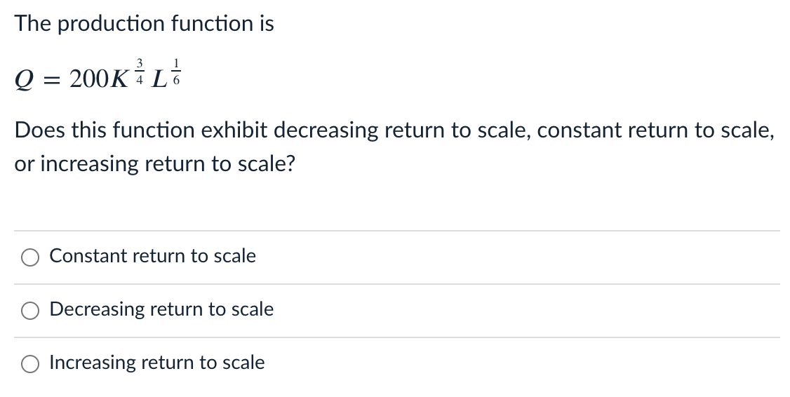Click the 1/6 exponent on L
Viewport: 790px width, 397px height.
tap(175, 74)
